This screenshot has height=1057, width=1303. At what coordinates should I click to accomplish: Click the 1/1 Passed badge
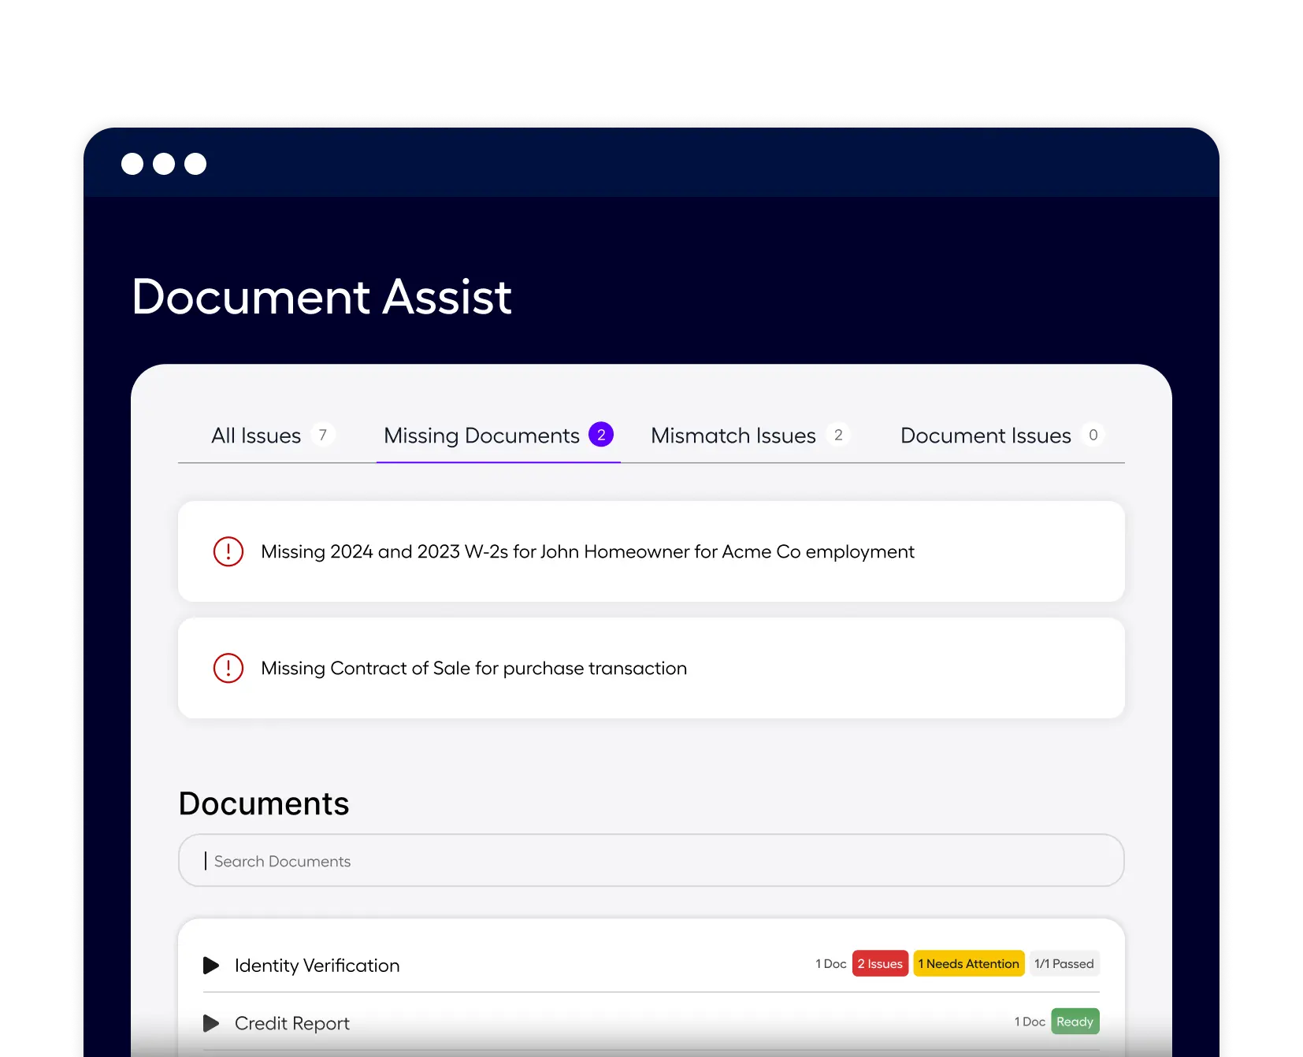pyautogui.click(x=1064, y=963)
